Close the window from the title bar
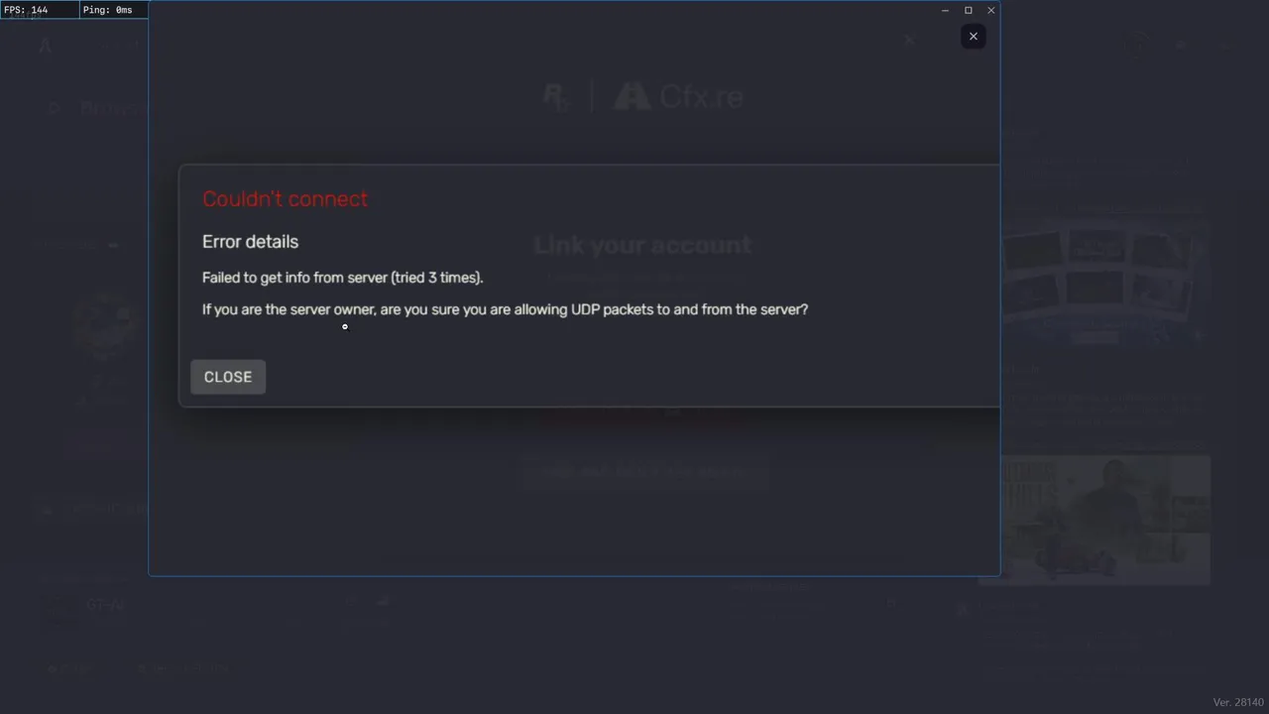1269x714 pixels. 991,11
